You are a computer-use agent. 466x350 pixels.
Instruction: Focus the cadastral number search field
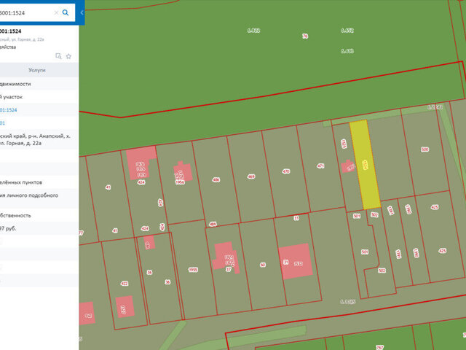26,12
